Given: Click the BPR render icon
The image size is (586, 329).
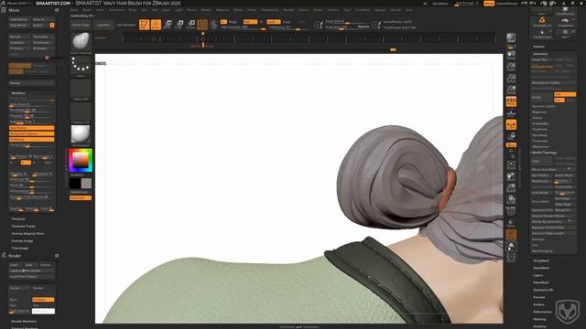Looking at the screenshot, I should pos(511,38).
